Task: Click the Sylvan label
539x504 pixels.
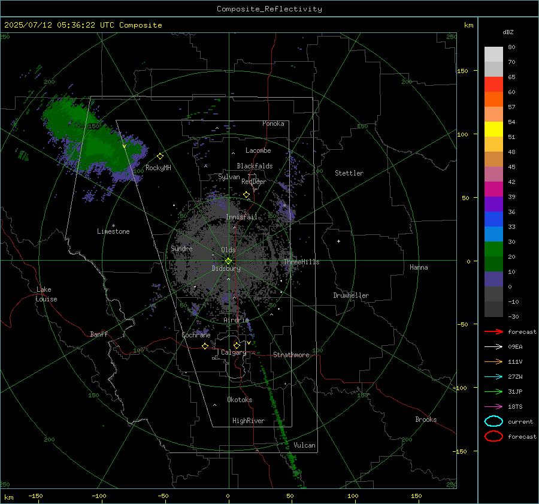Action: click(229, 177)
